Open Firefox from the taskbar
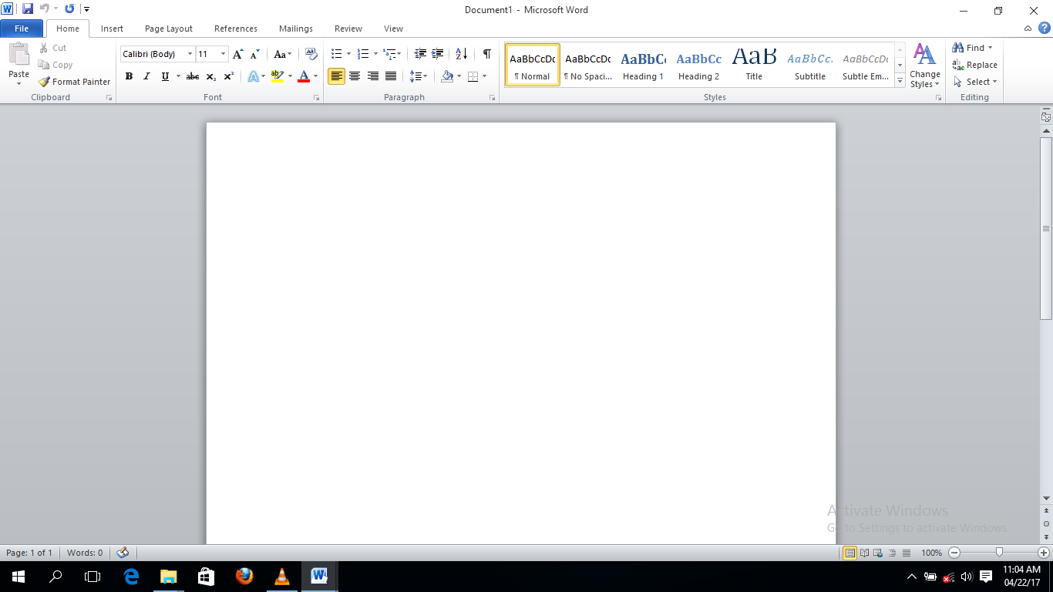 pyautogui.click(x=244, y=576)
